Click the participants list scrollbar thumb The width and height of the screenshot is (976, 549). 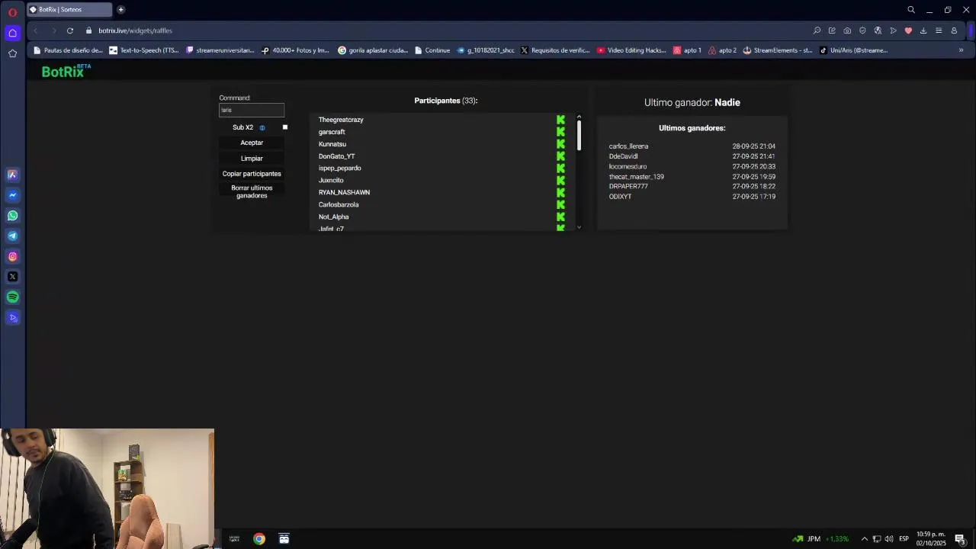pos(579,136)
